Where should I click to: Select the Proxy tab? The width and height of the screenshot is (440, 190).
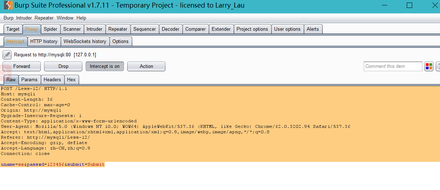tap(31, 29)
